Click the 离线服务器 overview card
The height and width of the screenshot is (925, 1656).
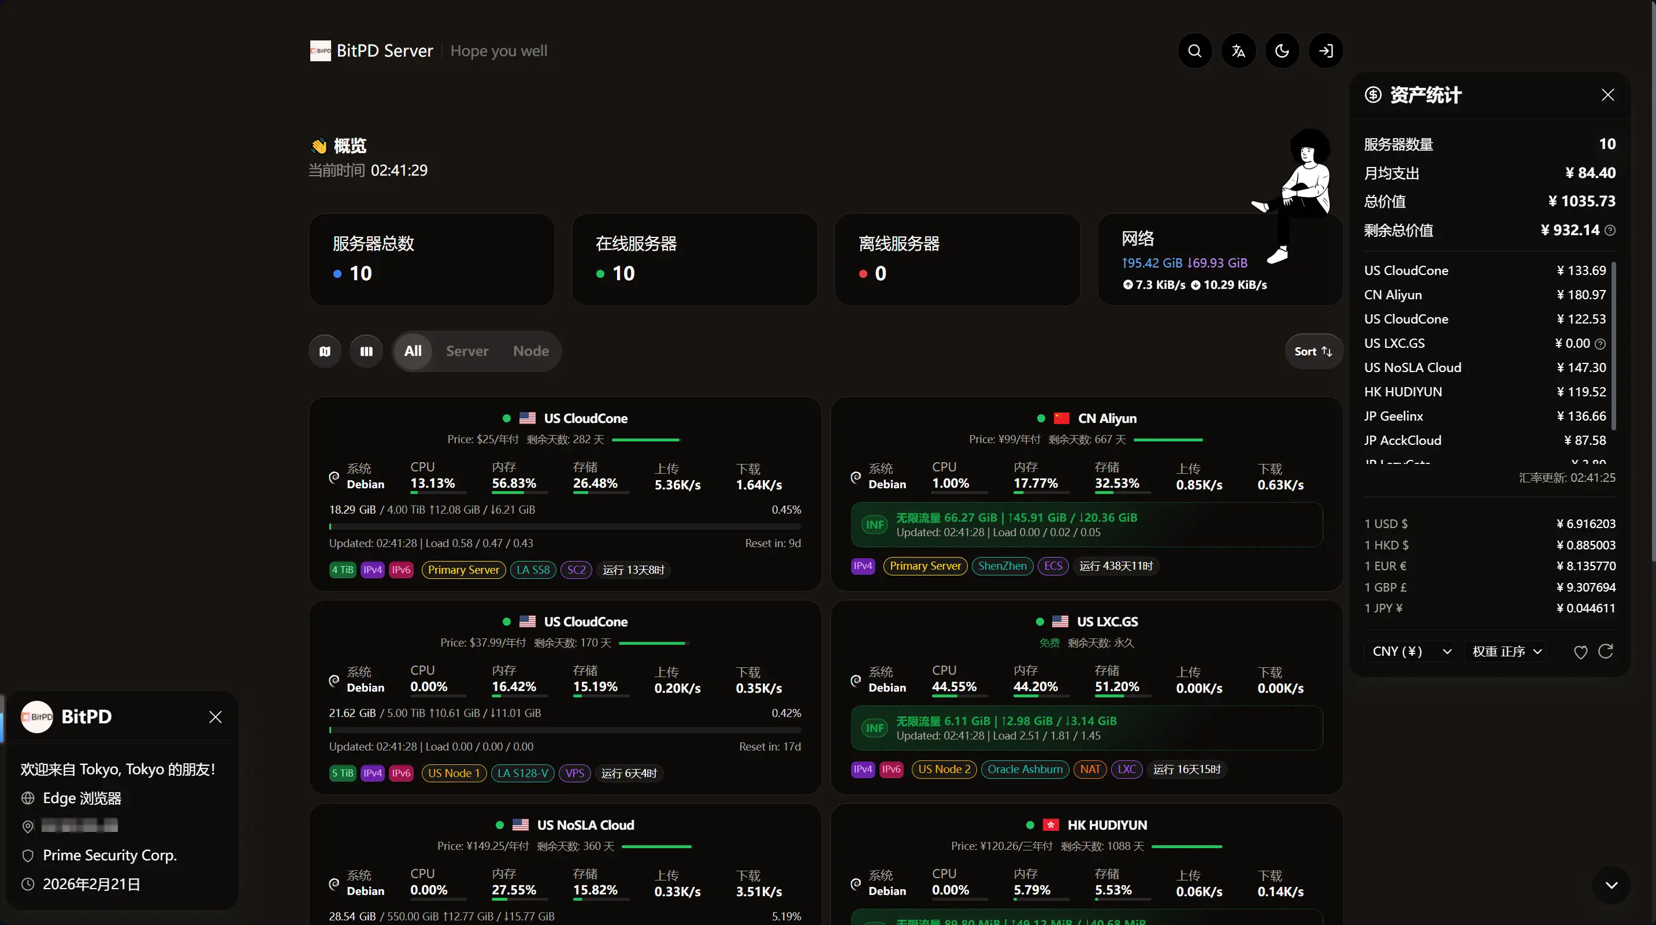957,259
